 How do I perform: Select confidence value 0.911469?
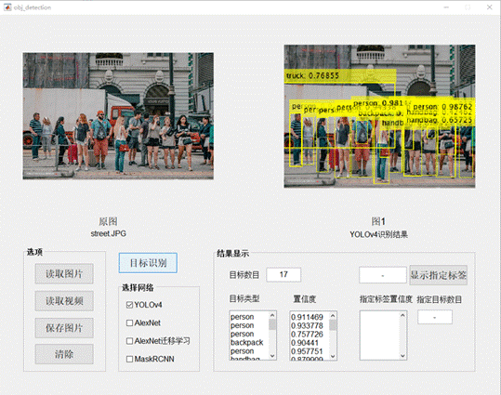307,317
